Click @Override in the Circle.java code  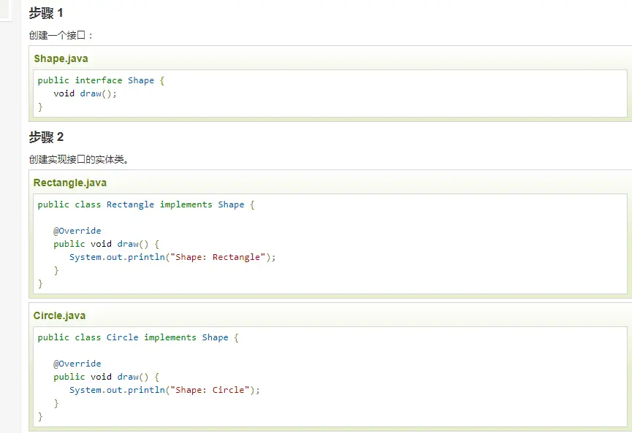pos(77,364)
